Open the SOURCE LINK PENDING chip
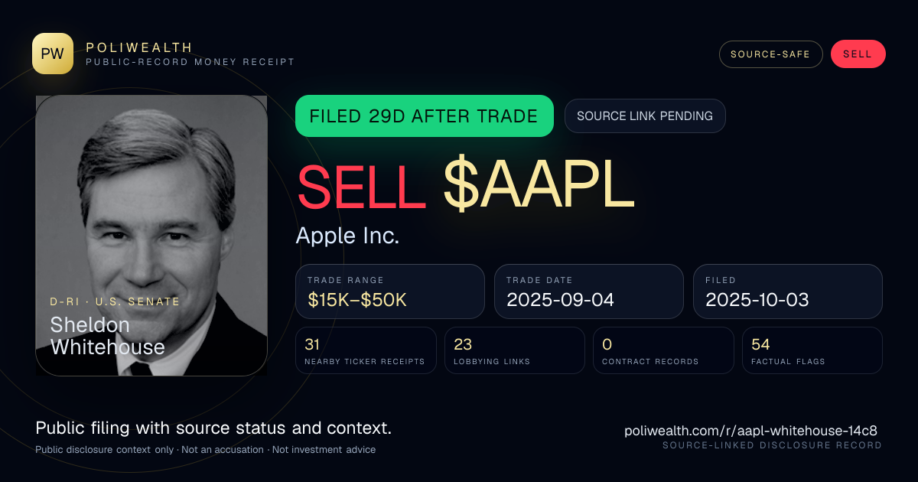918x482 pixels. pyautogui.click(x=645, y=116)
